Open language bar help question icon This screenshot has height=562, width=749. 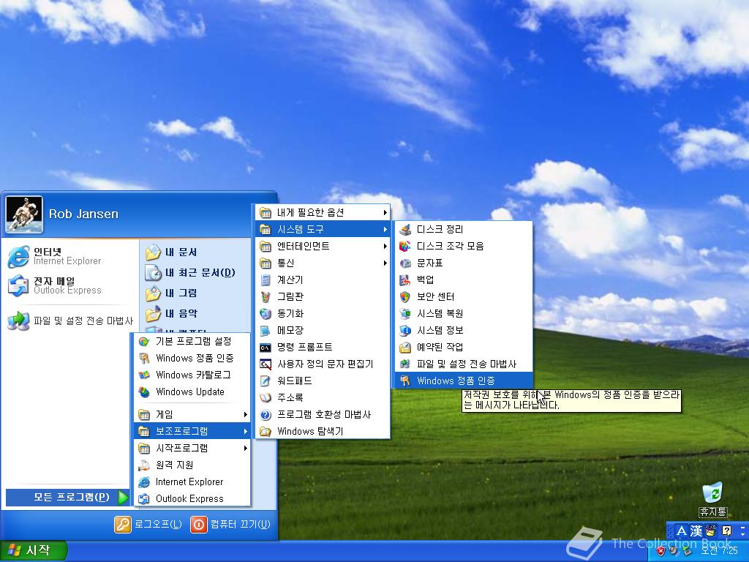click(x=726, y=531)
